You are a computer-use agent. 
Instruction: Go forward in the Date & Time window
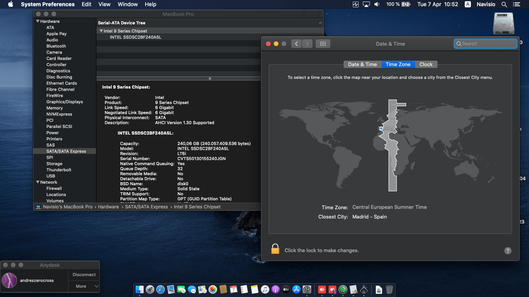click(x=307, y=44)
